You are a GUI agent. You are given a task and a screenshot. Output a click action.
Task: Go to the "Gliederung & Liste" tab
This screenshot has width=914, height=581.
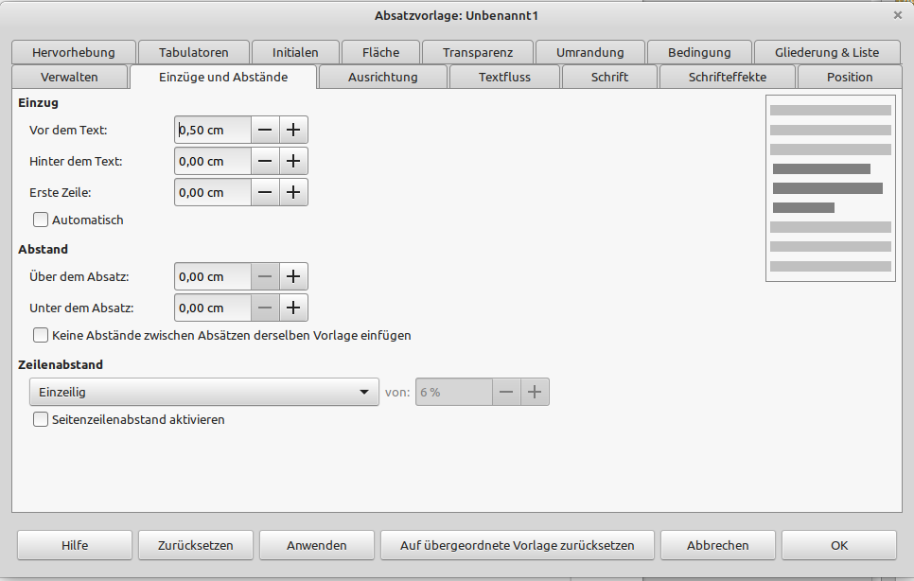pos(827,52)
